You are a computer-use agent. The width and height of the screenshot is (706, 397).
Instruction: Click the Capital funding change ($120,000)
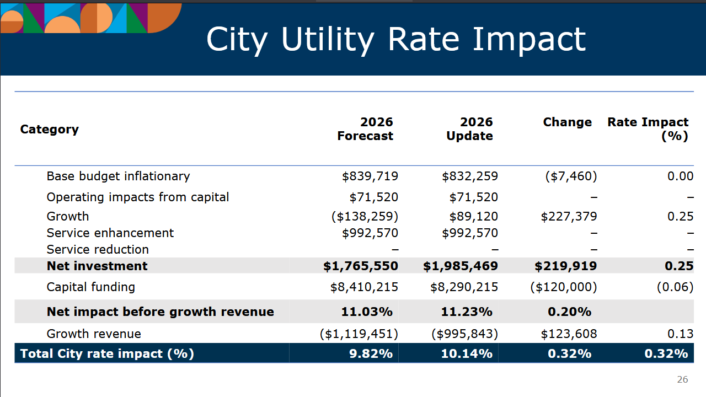(x=564, y=287)
